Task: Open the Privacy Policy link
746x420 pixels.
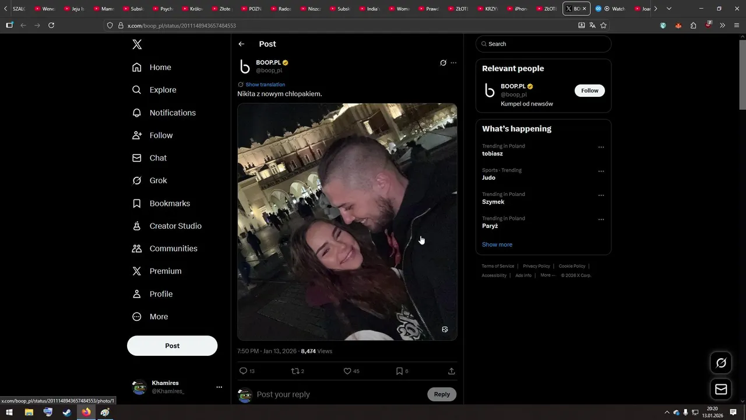Action: tap(536, 266)
